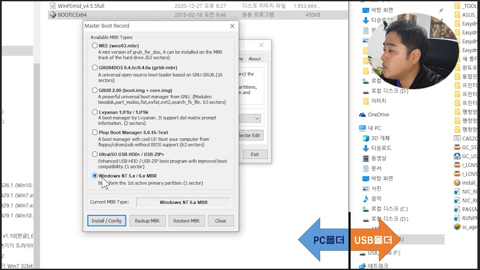Click the GC_ST archive icon
The height and width of the screenshot is (270, 480).
457,148
